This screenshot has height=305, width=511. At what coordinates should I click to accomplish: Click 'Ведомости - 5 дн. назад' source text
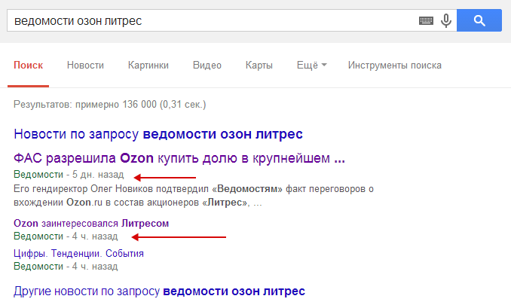(69, 175)
